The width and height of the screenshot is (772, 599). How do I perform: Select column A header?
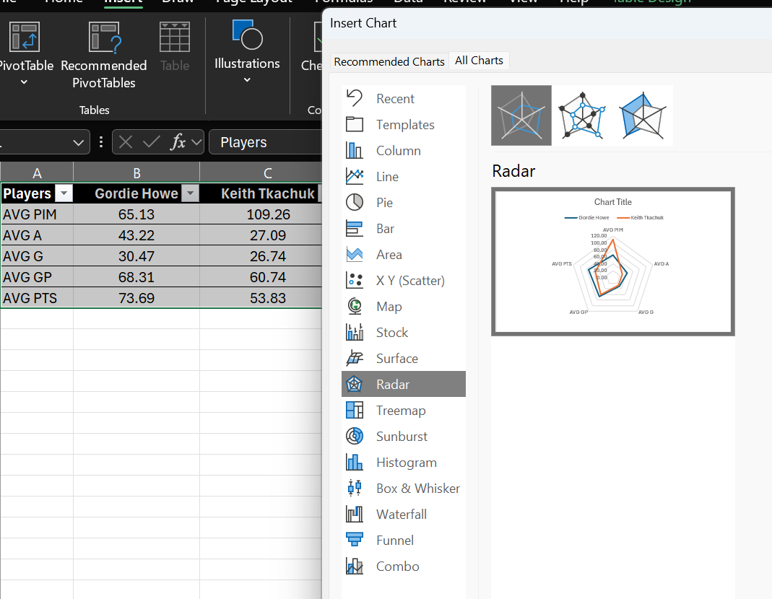click(37, 172)
